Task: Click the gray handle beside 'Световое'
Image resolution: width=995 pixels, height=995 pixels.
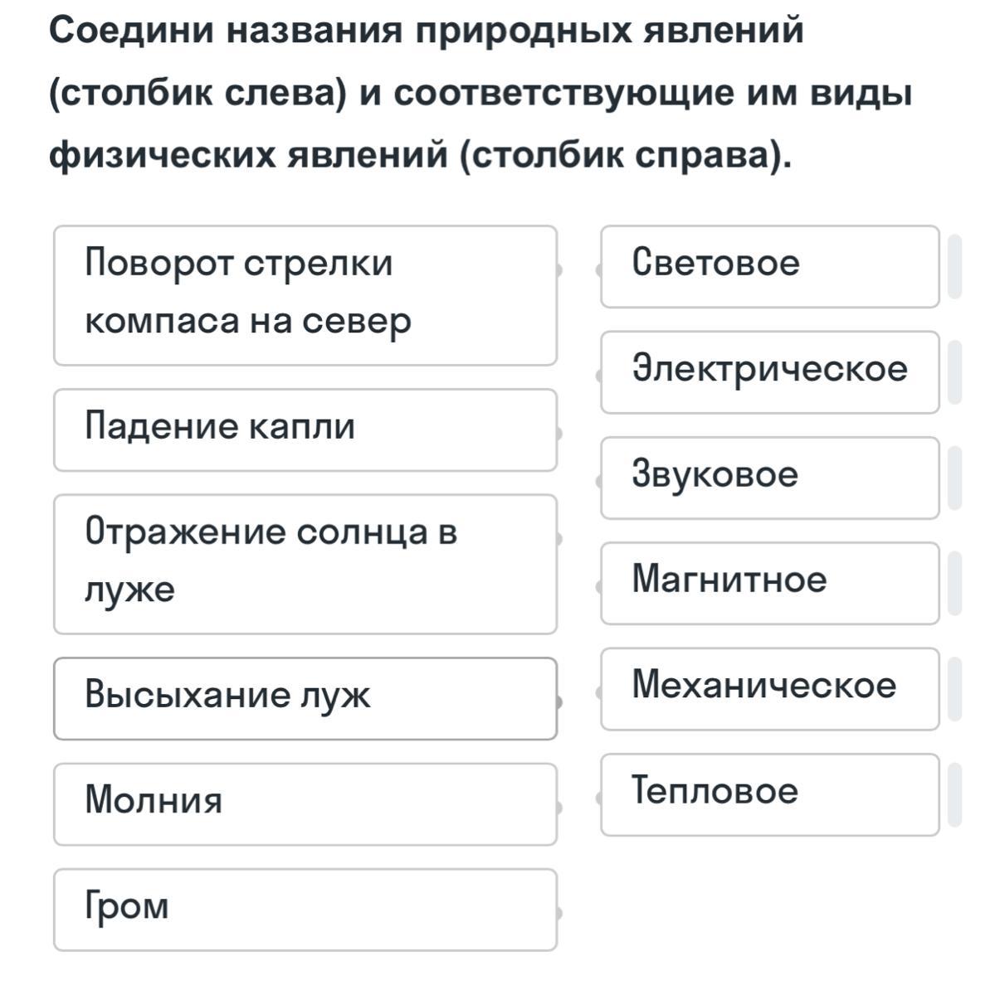Action: [x=954, y=266]
